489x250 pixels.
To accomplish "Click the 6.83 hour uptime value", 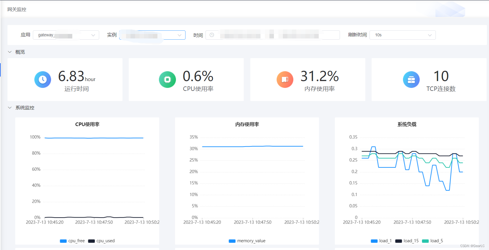I will pos(77,76).
